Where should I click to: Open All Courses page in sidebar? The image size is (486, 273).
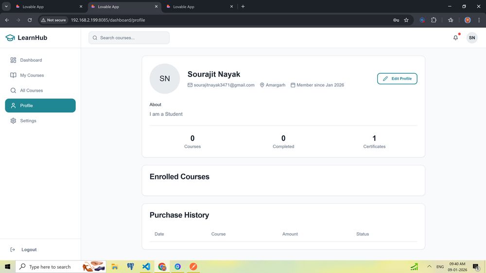tap(31, 91)
